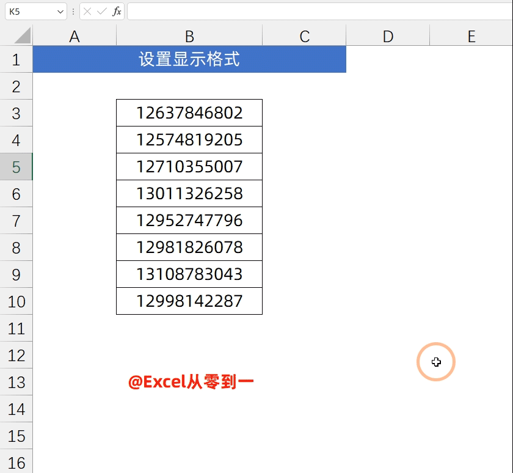Click the Enter checkmark formula bar icon
This screenshot has height=473, width=513.
(102, 12)
